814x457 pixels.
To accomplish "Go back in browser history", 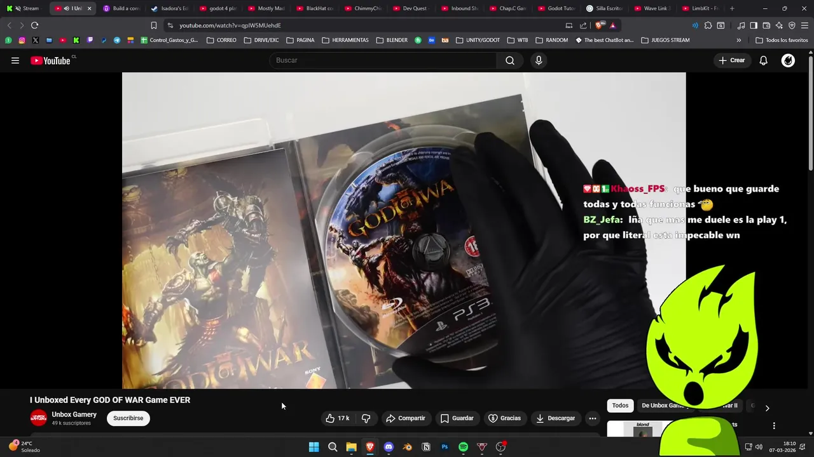I will point(9,25).
